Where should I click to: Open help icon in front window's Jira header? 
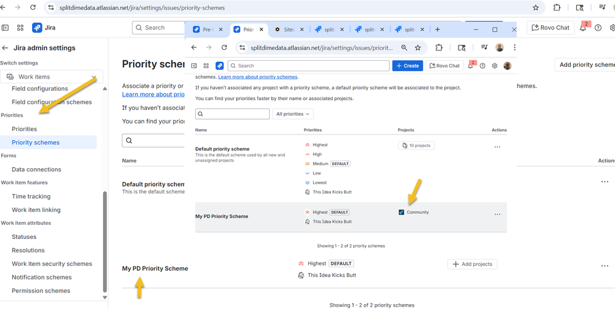483,66
